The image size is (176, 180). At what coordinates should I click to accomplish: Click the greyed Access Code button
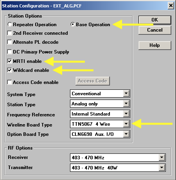pos(93,81)
